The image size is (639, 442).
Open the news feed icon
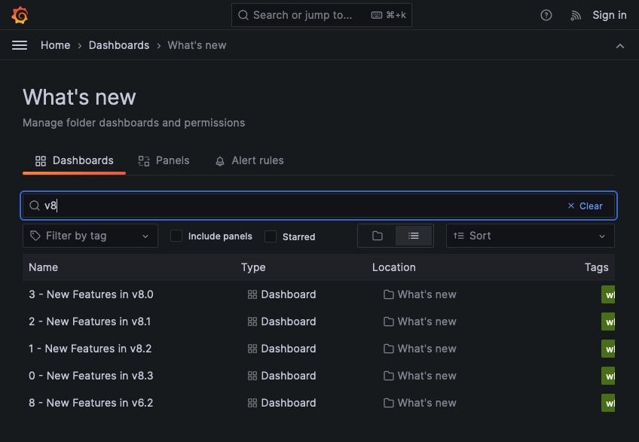coord(576,15)
